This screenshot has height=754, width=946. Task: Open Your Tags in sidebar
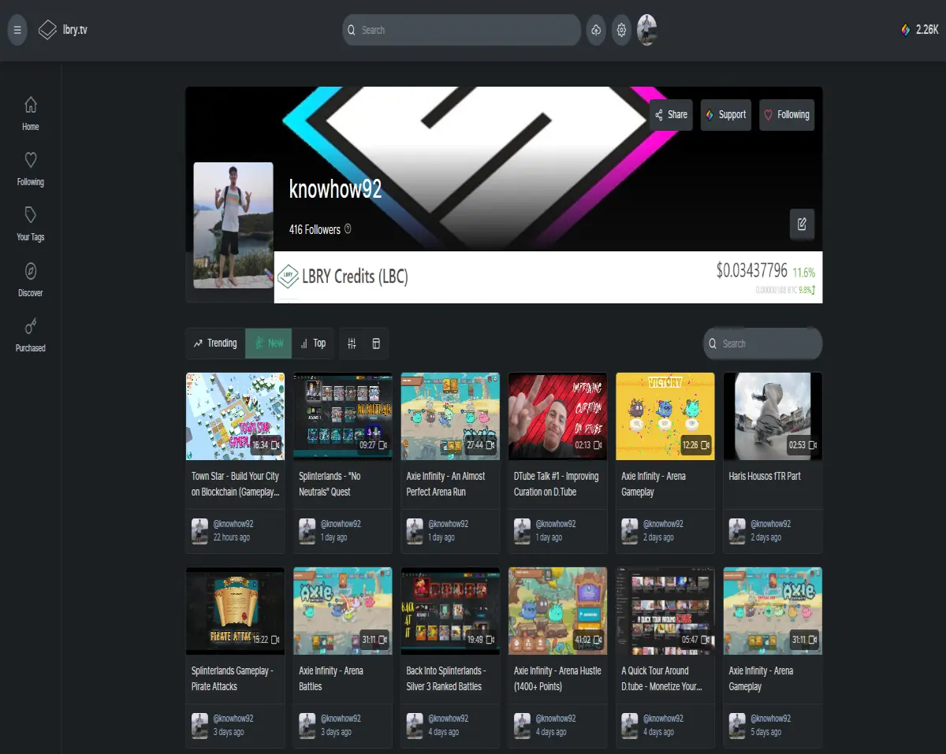tap(31, 224)
